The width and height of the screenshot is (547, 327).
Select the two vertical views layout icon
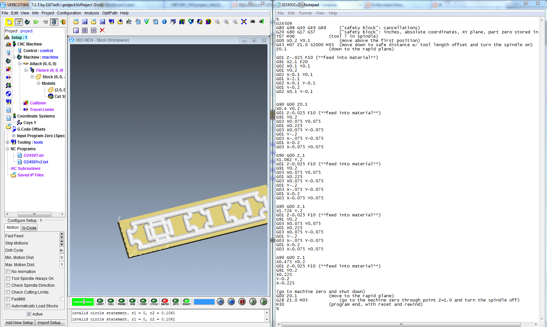tap(85, 30)
